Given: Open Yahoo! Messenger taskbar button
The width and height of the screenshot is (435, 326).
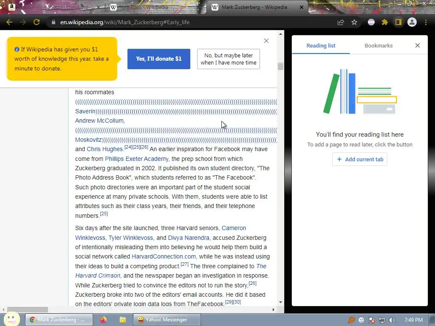Looking at the screenshot, I should click(x=167, y=320).
